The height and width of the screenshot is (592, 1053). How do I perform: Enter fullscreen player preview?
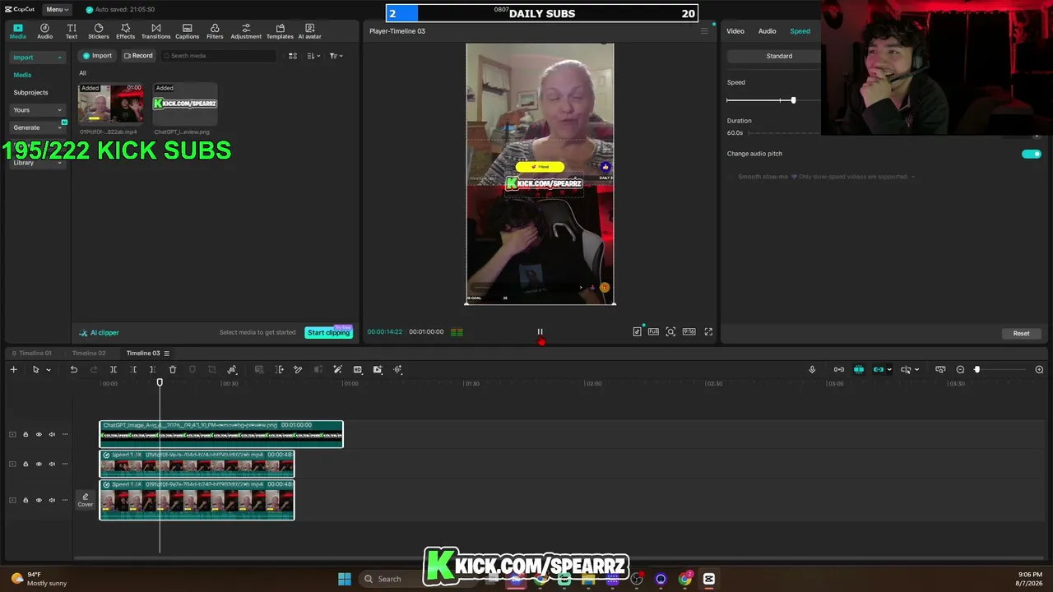pyautogui.click(x=708, y=332)
